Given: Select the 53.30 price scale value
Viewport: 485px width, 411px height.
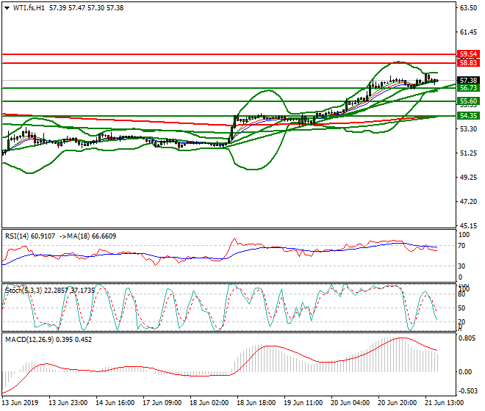Looking at the screenshot, I should pos(468,129).
